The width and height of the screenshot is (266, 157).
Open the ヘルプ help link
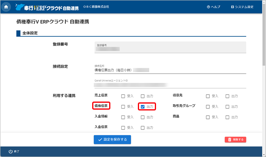click(x=213, y=7)
